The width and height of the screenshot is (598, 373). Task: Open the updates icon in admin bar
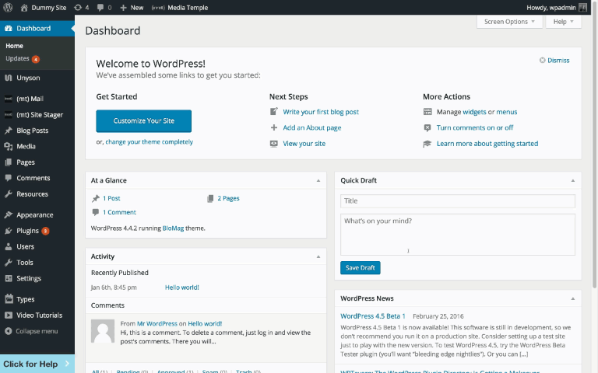(x=80, y=7)
